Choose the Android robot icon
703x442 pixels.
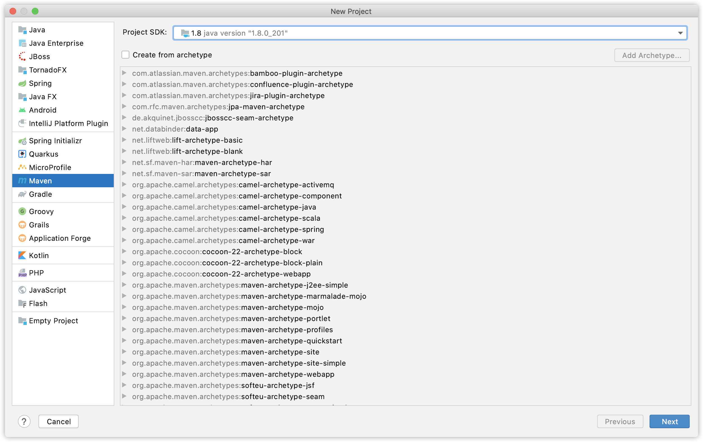click(23, 110)
